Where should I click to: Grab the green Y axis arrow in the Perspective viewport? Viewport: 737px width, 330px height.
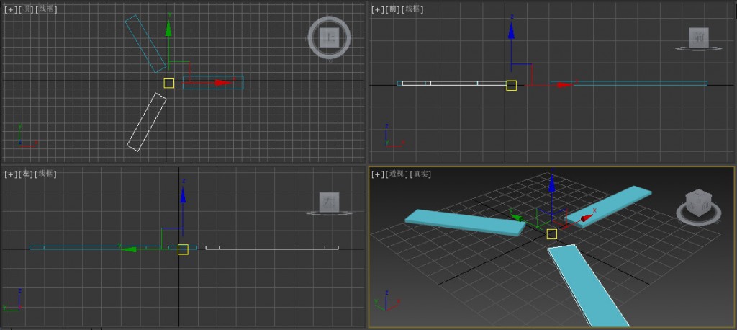pos(517,217)
